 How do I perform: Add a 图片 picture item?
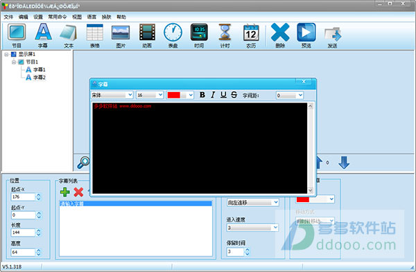click(x=121, y=33)
